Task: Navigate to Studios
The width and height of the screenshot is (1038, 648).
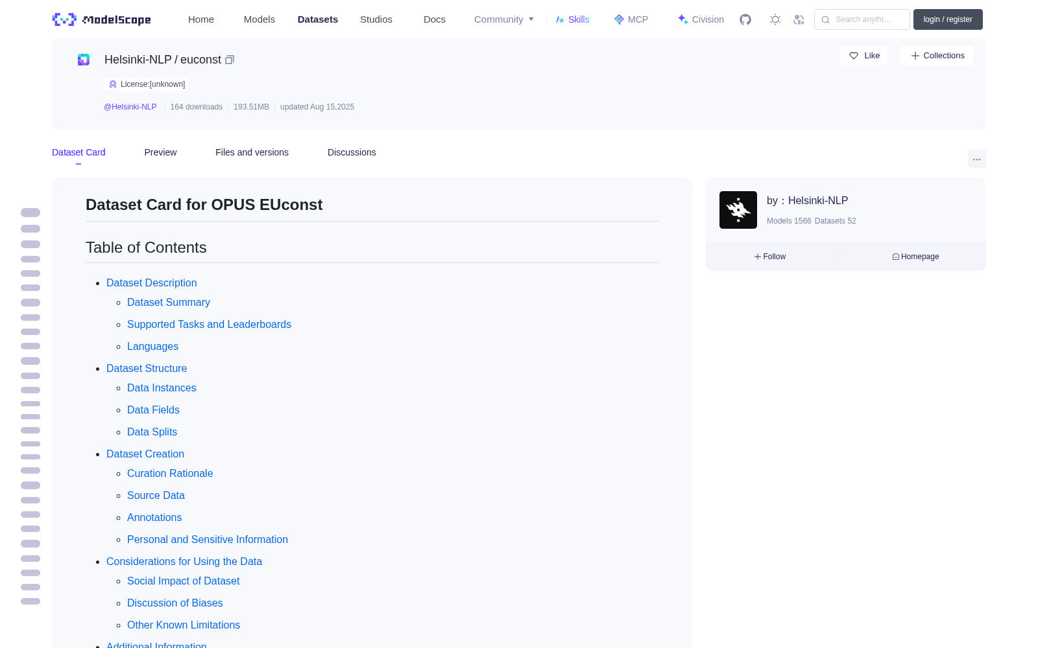Action: (376, 19)
